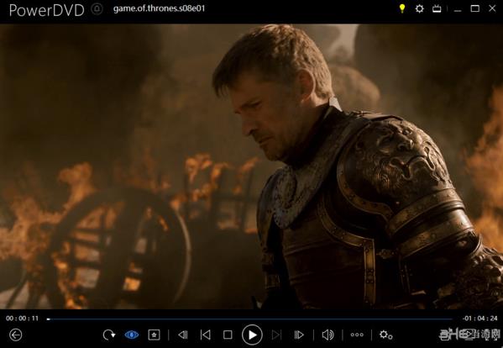503x348 pixels.
Task: Seek along the playback progress bar
Action: tap(249, 319)
